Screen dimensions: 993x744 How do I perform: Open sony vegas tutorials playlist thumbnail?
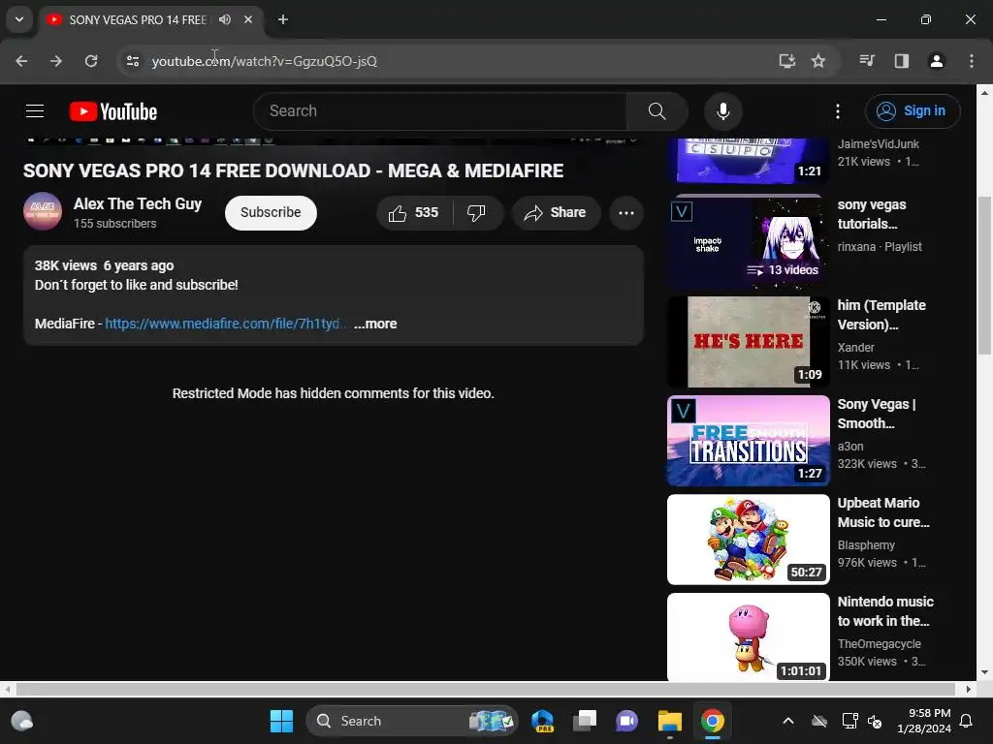point(748,242)
